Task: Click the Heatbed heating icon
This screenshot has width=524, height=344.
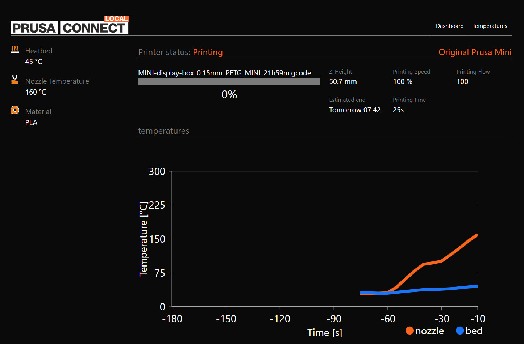Action: tap(15, 50)
